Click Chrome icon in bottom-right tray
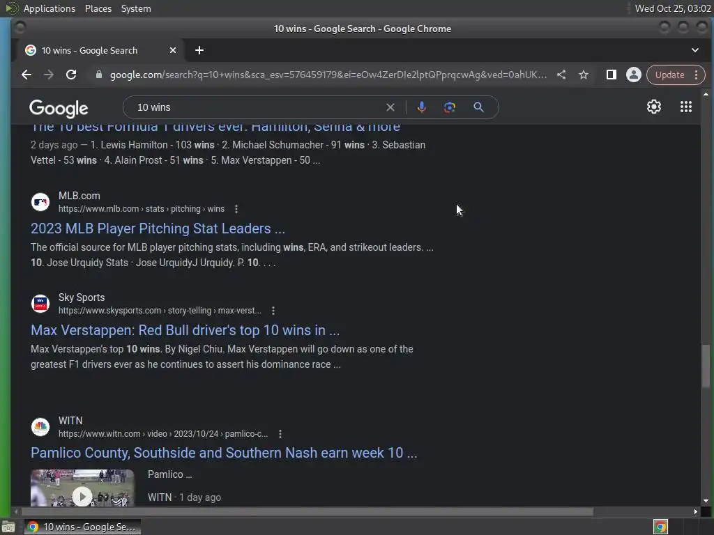Screen dimensions: 714x535 pos(660,527)
